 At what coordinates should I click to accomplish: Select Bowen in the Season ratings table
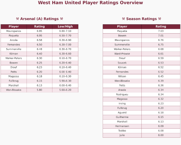[x=122, y=36]
